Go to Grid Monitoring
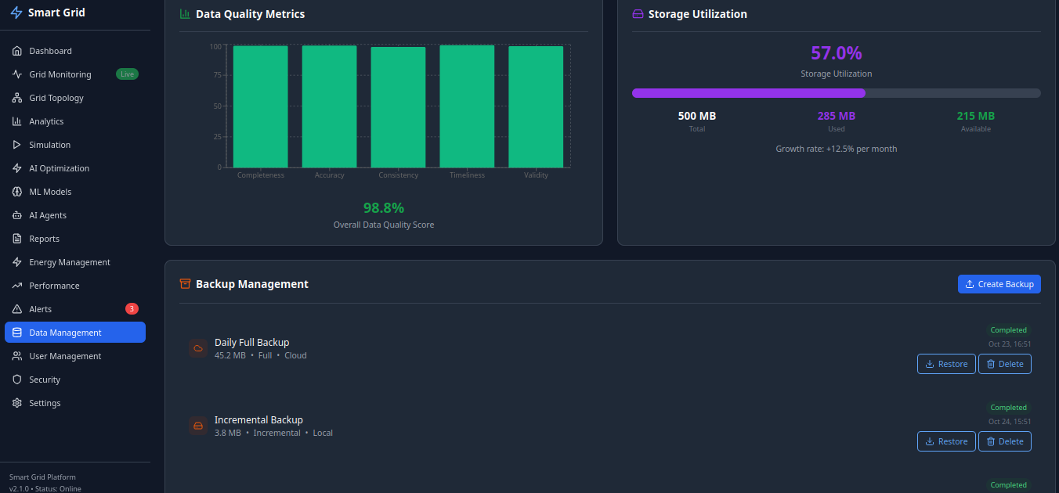The width and height of the screenshot is (1059, 493). (x=75, y=74)
